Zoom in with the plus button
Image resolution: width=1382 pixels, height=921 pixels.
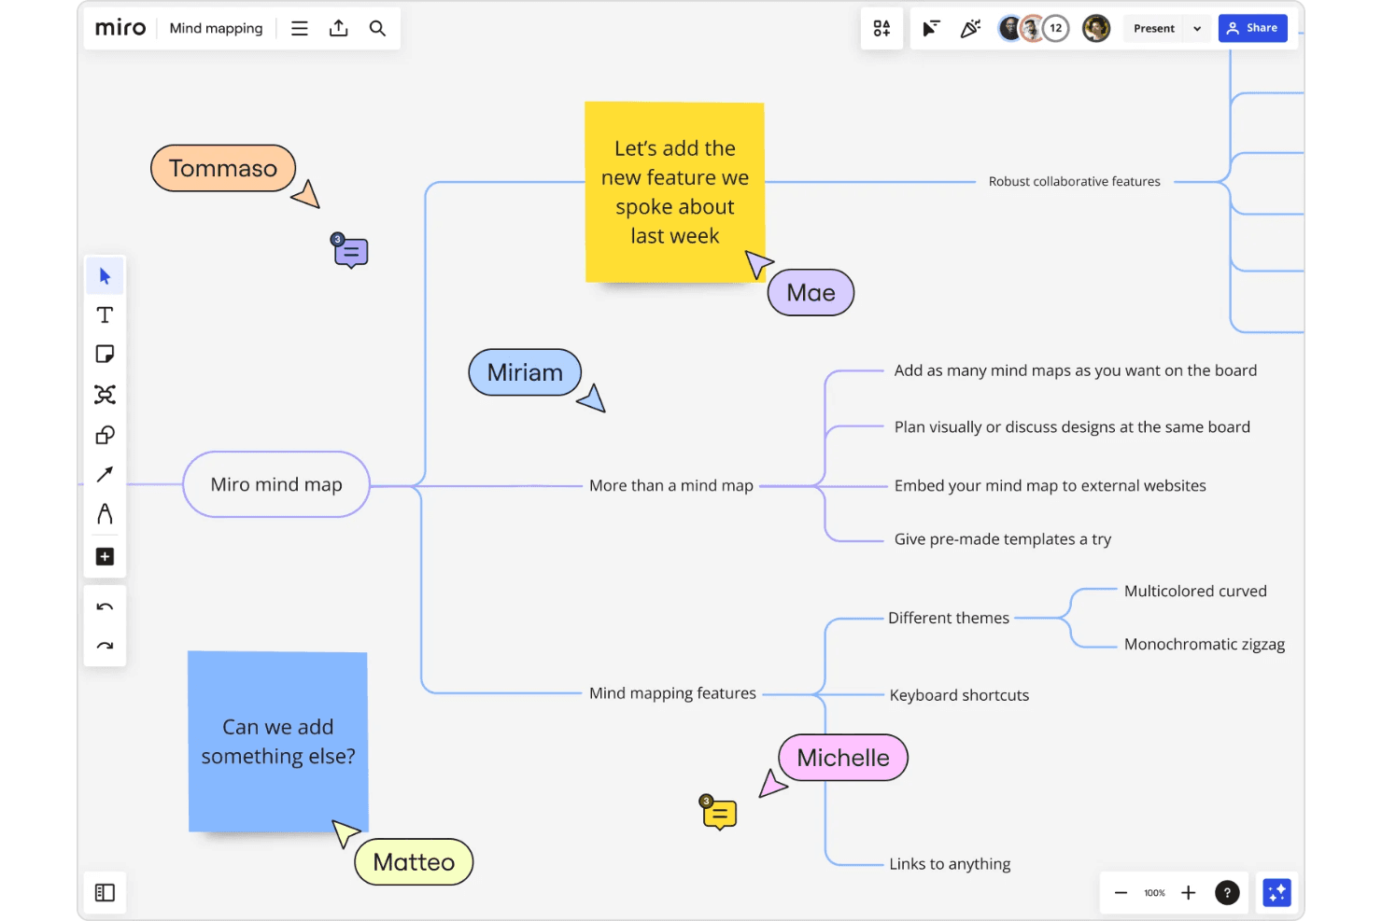[1189, 893]
